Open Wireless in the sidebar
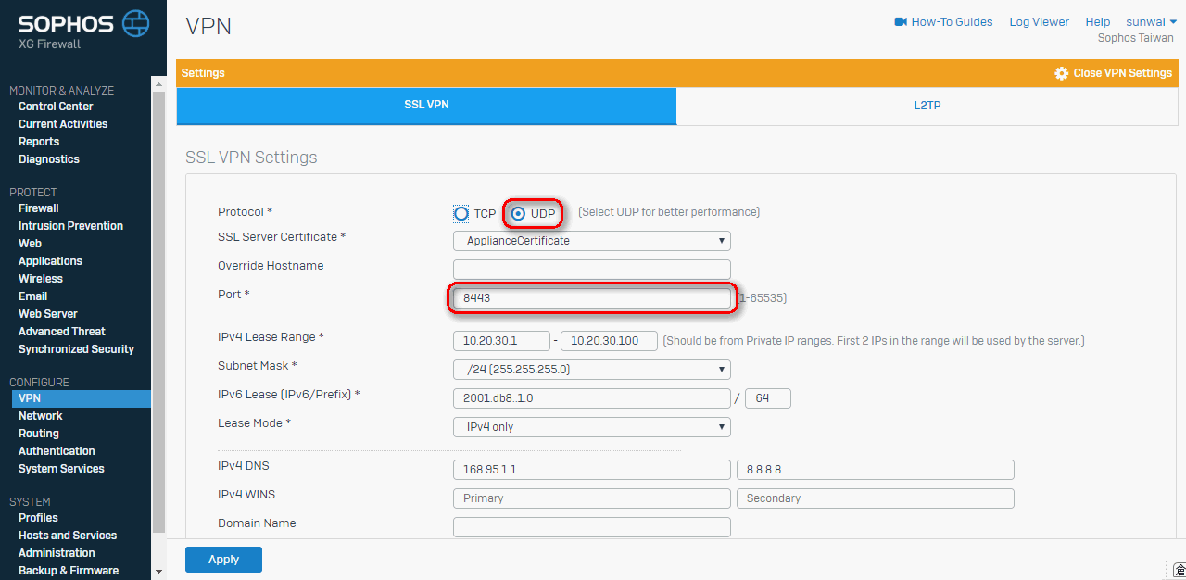 [x=41, y=279]
